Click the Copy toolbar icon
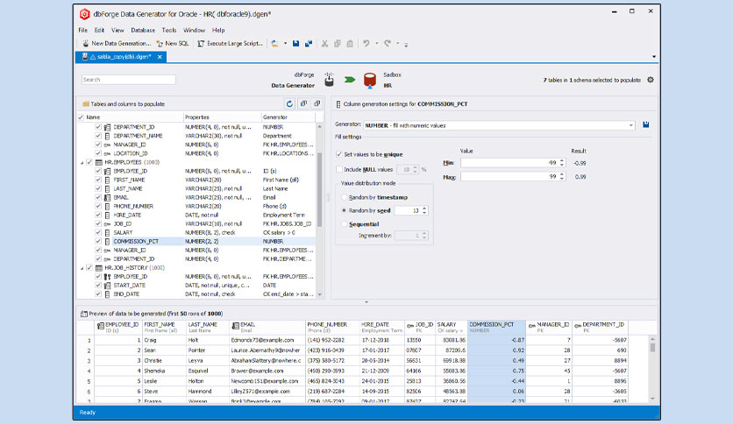 [x=337, y=44]
